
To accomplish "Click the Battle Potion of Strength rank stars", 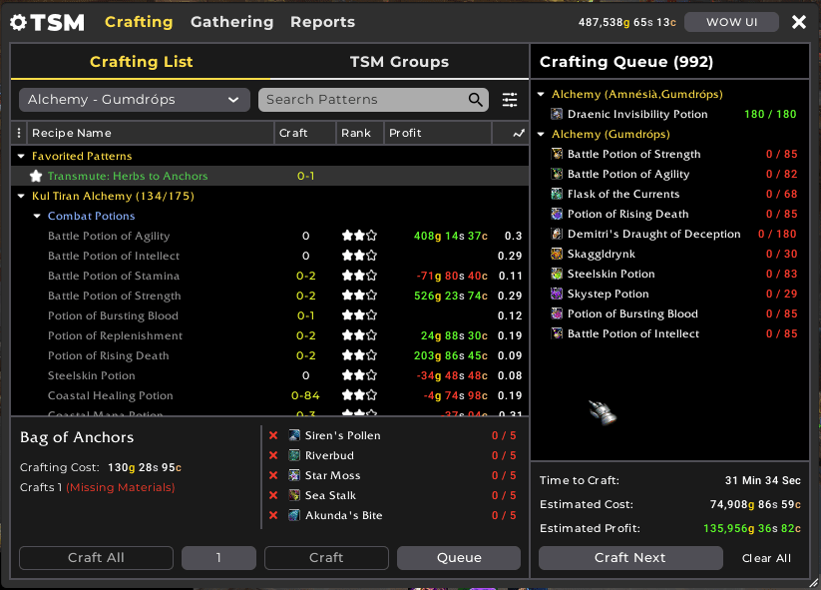I will coord(359,295).
